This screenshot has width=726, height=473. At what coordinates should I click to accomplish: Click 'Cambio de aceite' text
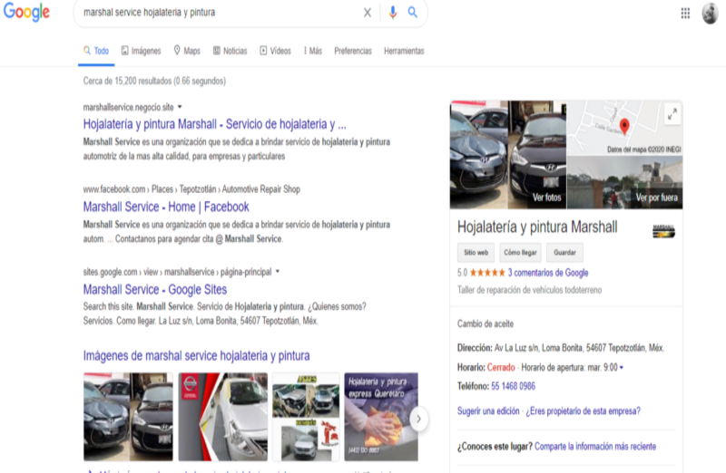click(x=486, y=323)
